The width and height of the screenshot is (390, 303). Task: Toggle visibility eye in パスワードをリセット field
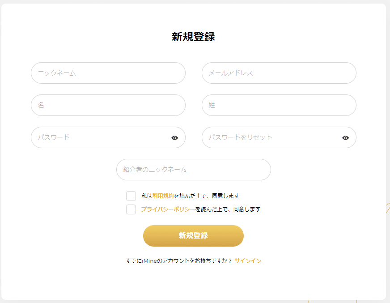345,138
